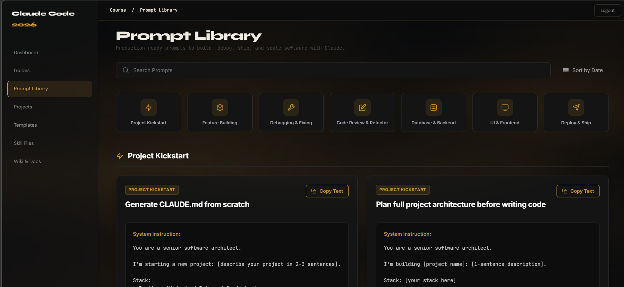Click the Search Prompts input field
This screenshot has width=624, height=287.
click(333, 70)
